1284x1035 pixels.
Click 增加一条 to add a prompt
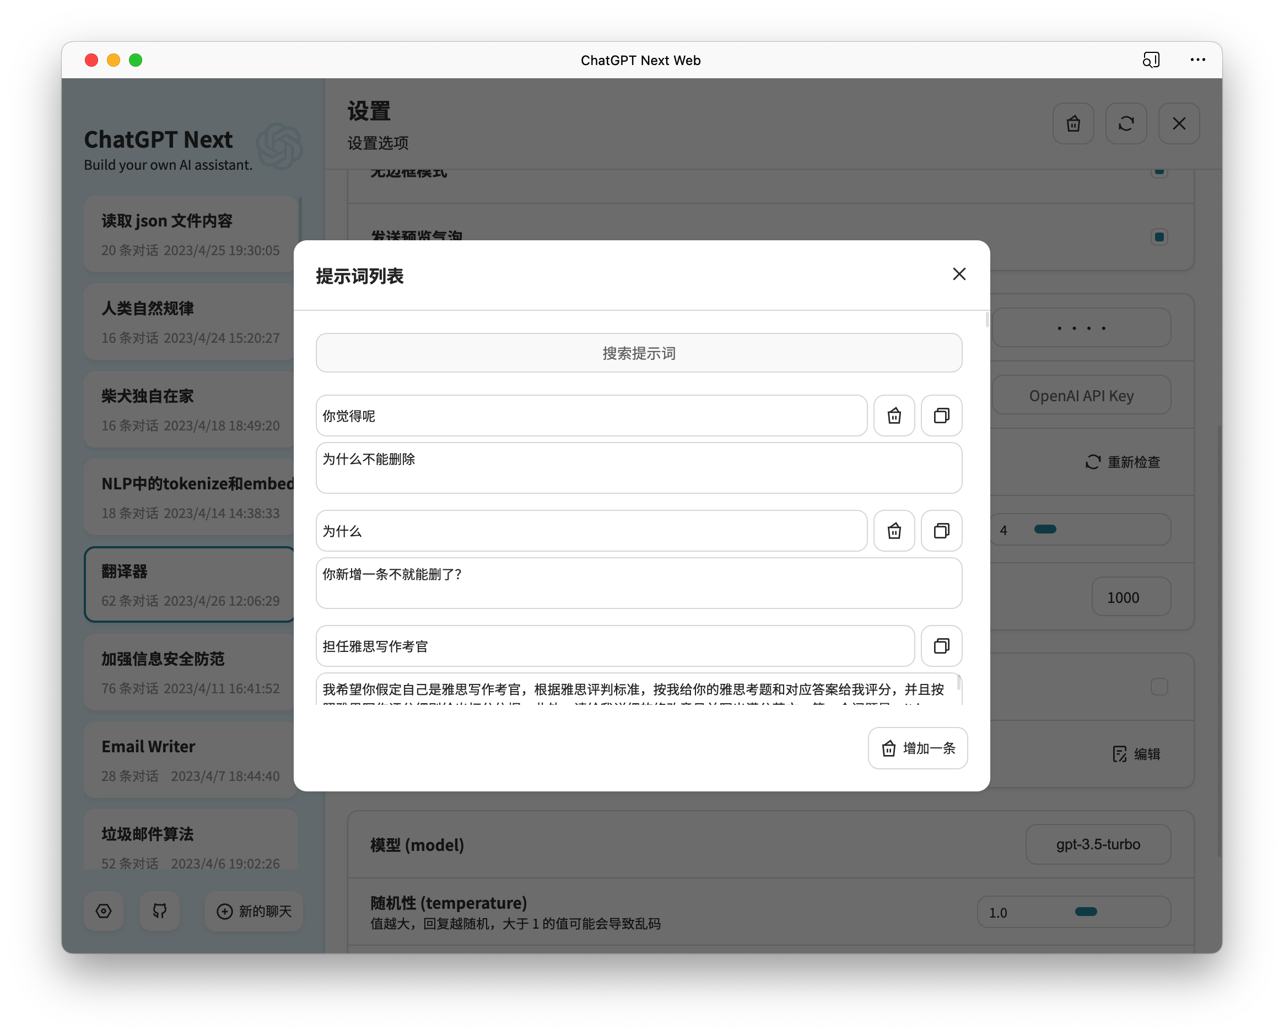[917, 748]
